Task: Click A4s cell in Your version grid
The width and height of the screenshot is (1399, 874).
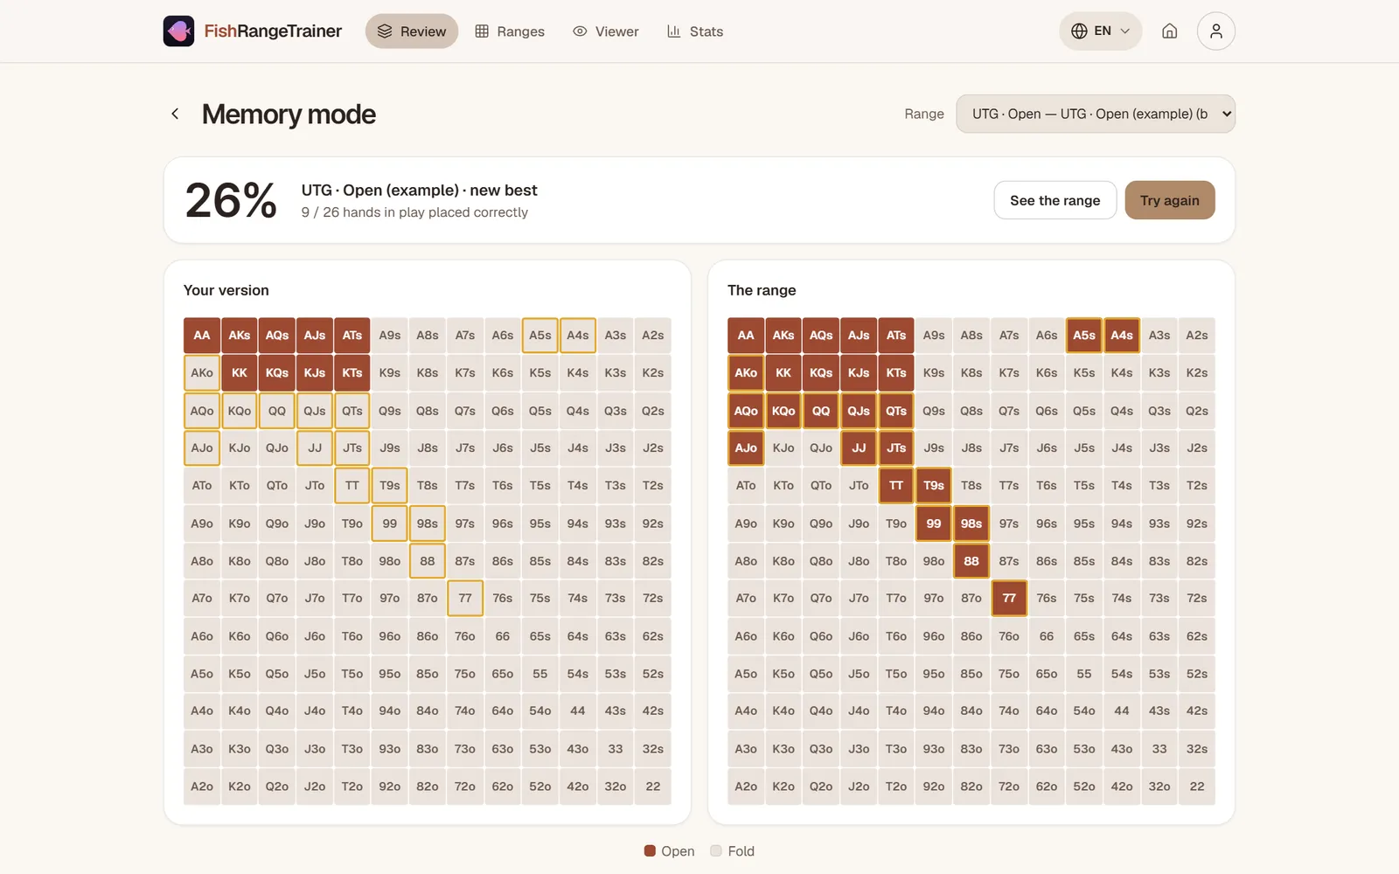Action: coord(578,336)
